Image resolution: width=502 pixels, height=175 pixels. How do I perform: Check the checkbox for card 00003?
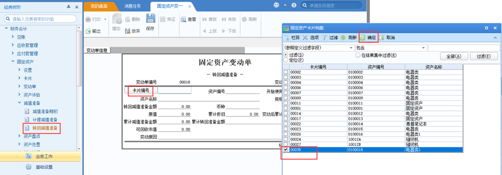click(x=286, y=78)
